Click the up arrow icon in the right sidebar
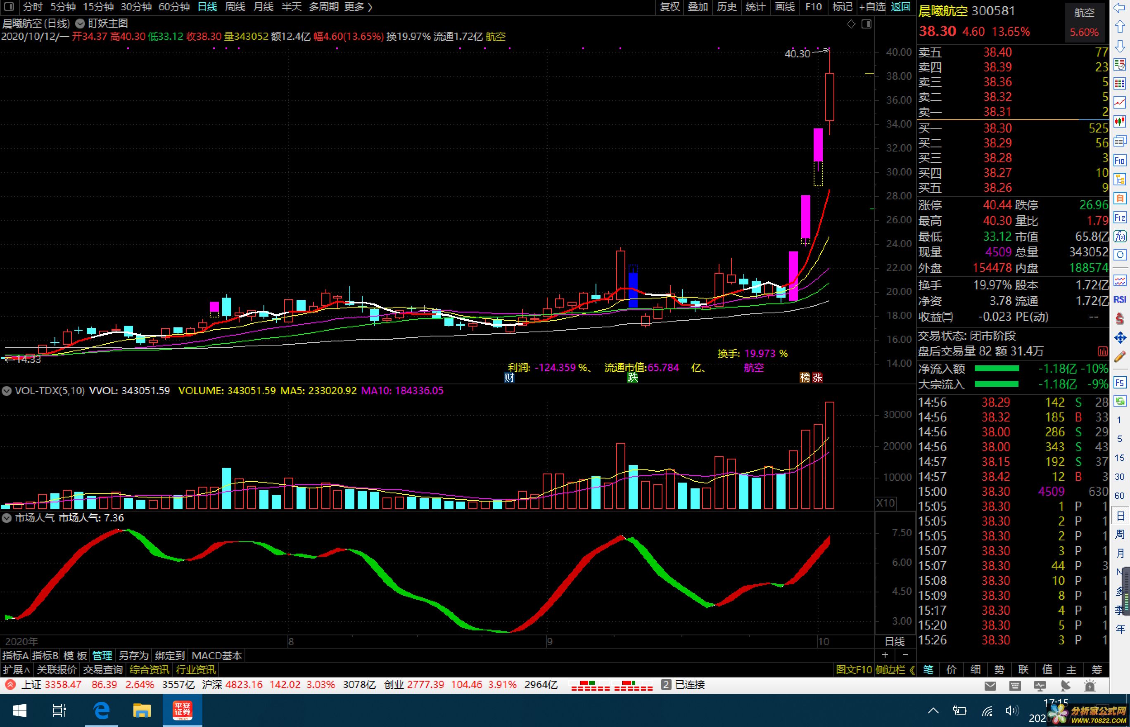This screenshot has height=727, width=1130. [1120, 27]
